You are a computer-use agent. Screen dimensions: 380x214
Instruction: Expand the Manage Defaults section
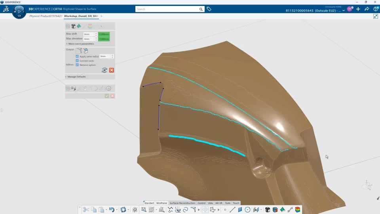tap(76, 76)
